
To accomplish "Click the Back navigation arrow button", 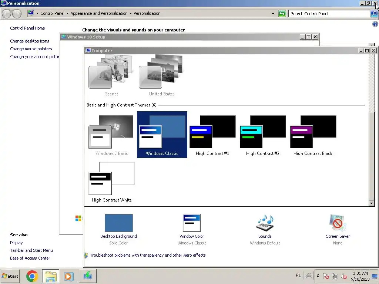I will tap(7, 14).
